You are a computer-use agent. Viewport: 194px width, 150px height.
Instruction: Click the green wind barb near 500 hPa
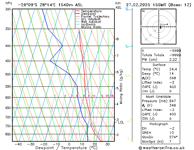tap(130, 75)
